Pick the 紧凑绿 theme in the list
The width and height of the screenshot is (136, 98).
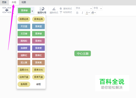[x=38, y=34]
